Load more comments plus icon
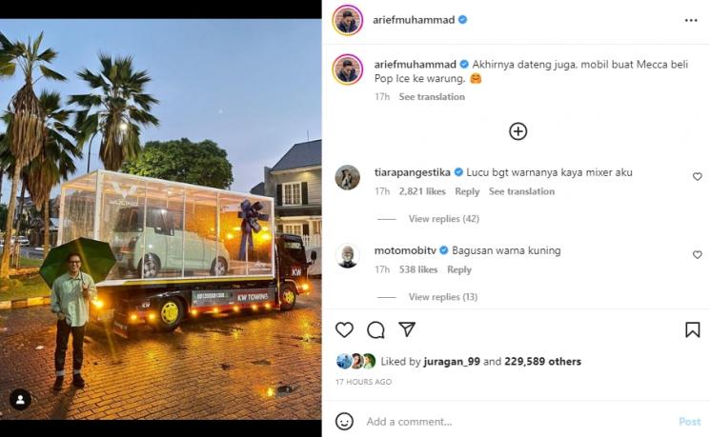The image size is (710, 437). 517,131
